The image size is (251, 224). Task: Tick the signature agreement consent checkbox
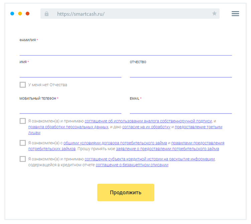23,121
